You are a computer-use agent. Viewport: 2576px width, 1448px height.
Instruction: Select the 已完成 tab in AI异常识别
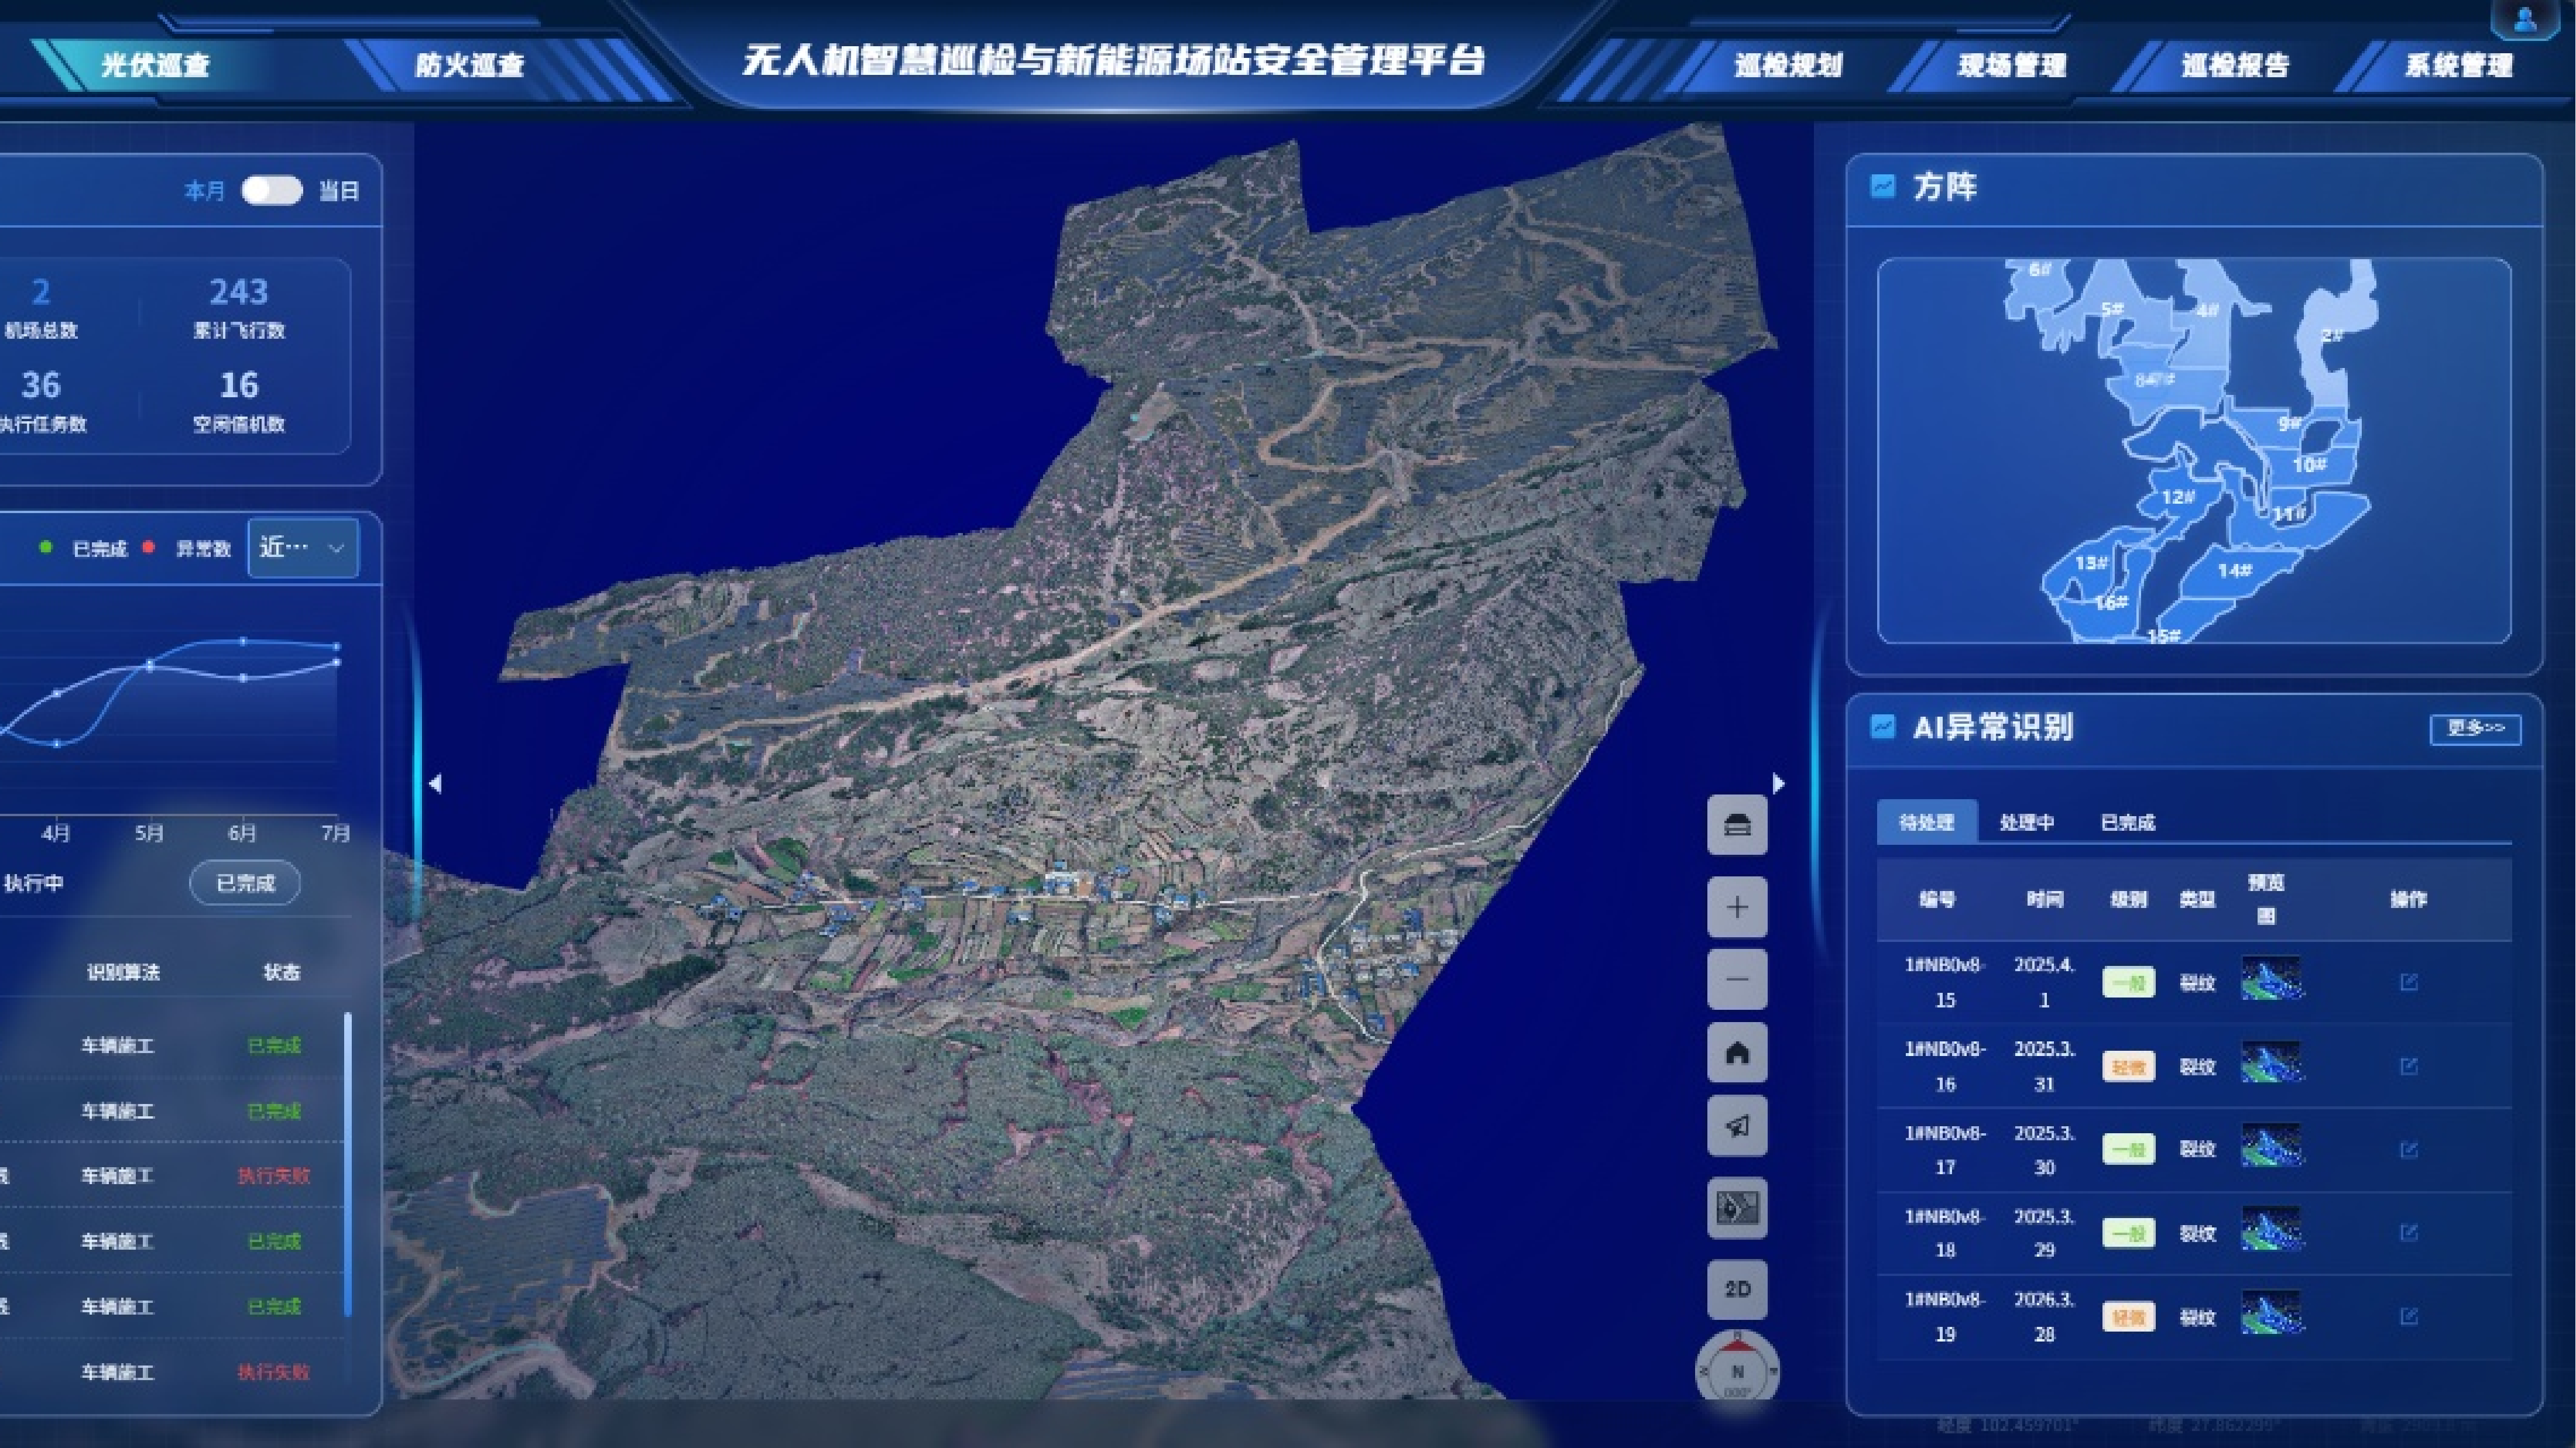2127,821
